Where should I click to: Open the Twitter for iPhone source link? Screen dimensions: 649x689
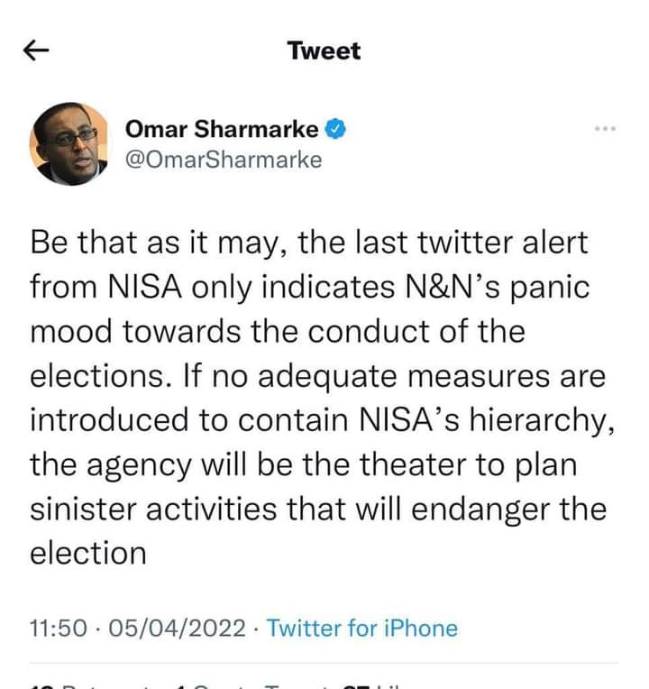point(362,629)
